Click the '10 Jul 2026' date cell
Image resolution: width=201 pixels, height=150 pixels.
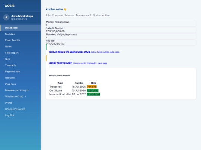click(79, 91)
